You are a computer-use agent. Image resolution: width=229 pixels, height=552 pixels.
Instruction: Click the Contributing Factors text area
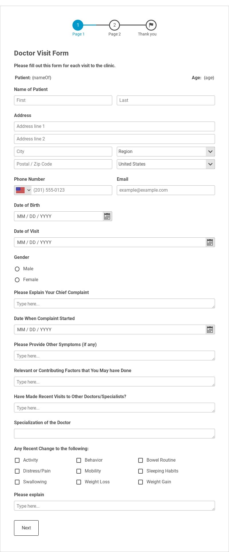tap(114, 382)
